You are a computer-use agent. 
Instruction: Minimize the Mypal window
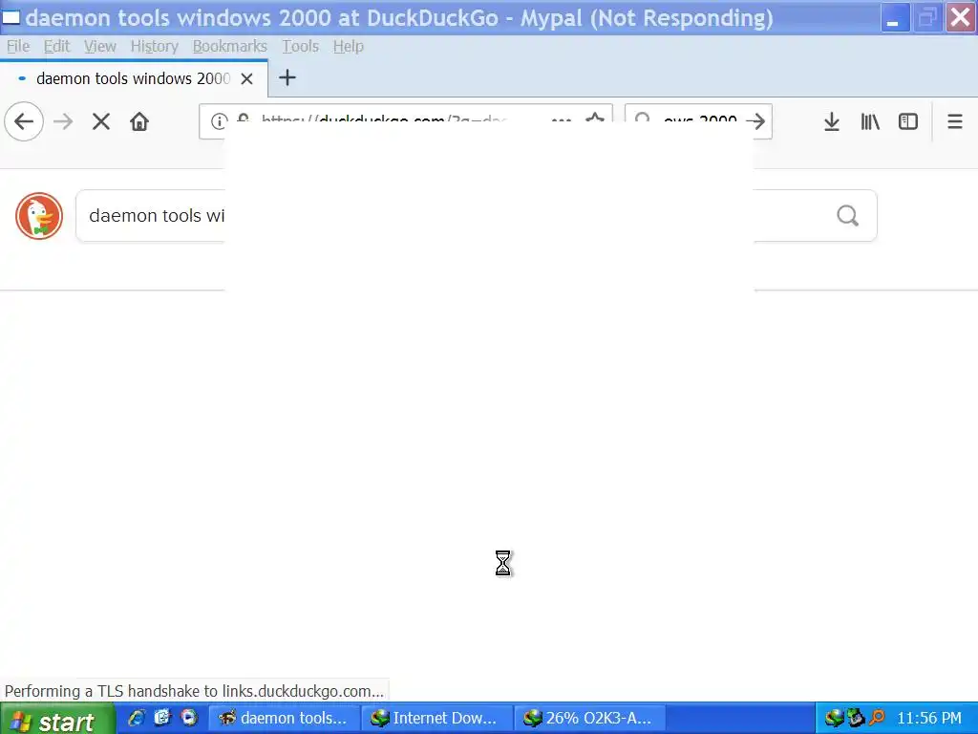click(894, 18)
